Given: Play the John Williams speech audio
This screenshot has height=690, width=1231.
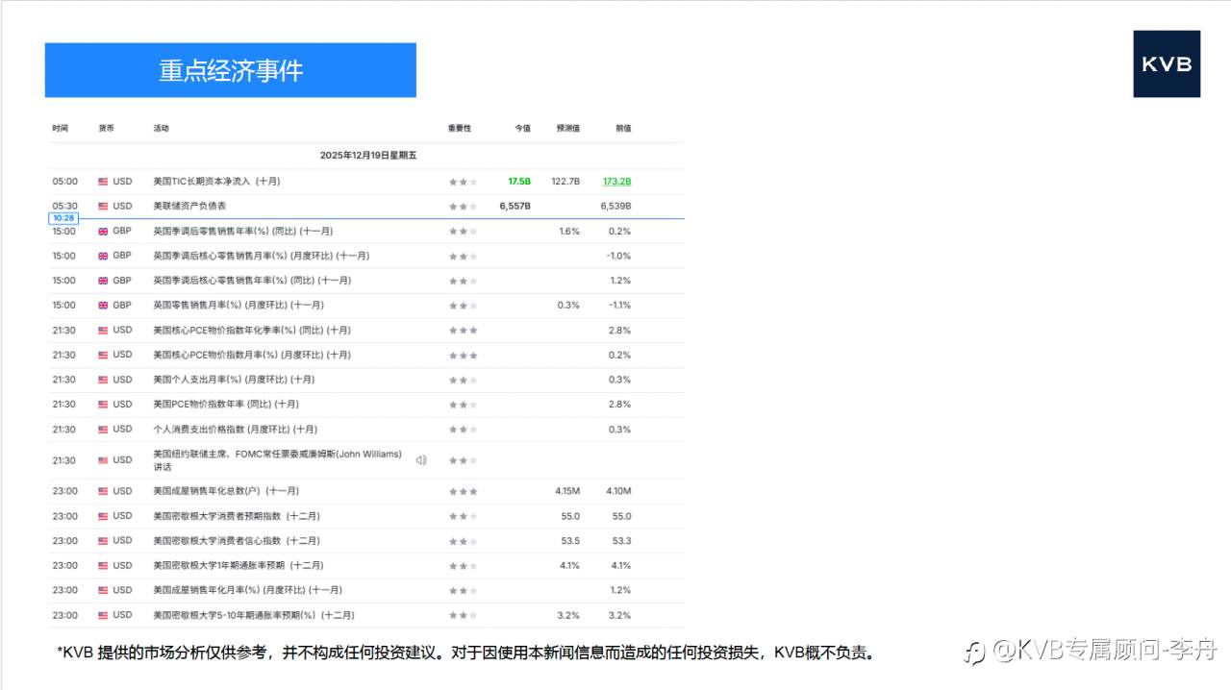Looking at the screenshot, I should pos(421,460).
